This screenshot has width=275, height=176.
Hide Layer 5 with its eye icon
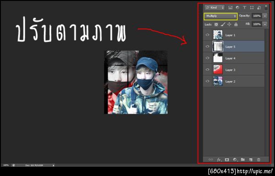(208, 46)
